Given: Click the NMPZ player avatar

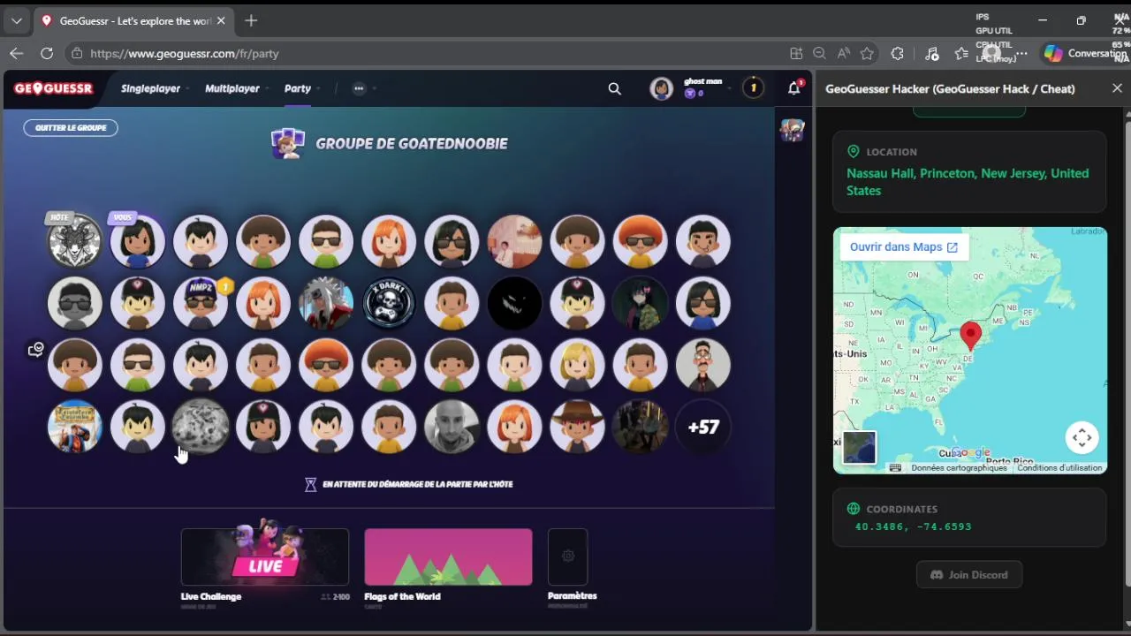Looking at the screenshot, I should click(x=201, y=302).
